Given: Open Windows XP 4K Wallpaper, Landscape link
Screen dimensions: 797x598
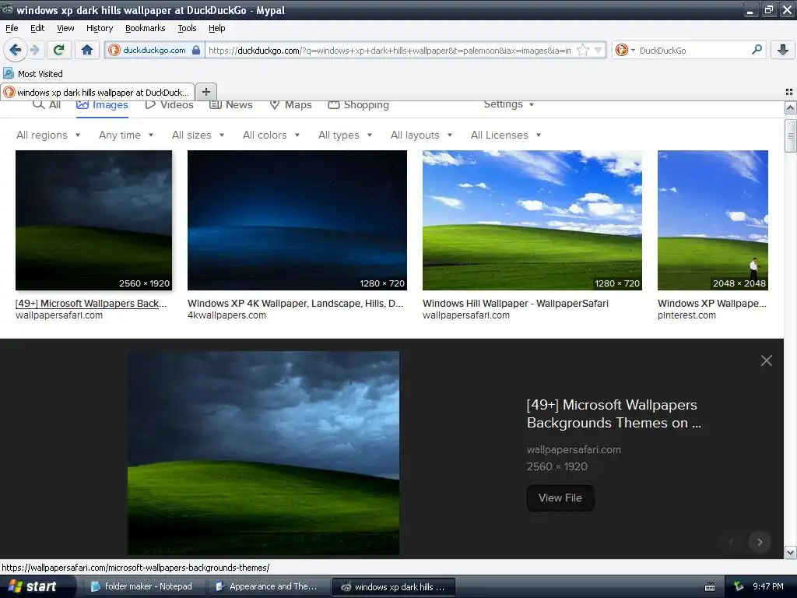Looking at the screenshot, I should click(295, 303).
